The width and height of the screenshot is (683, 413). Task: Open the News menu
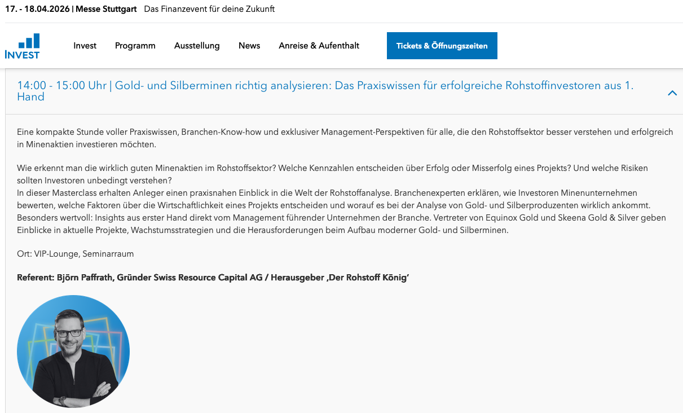coord(249,45)
